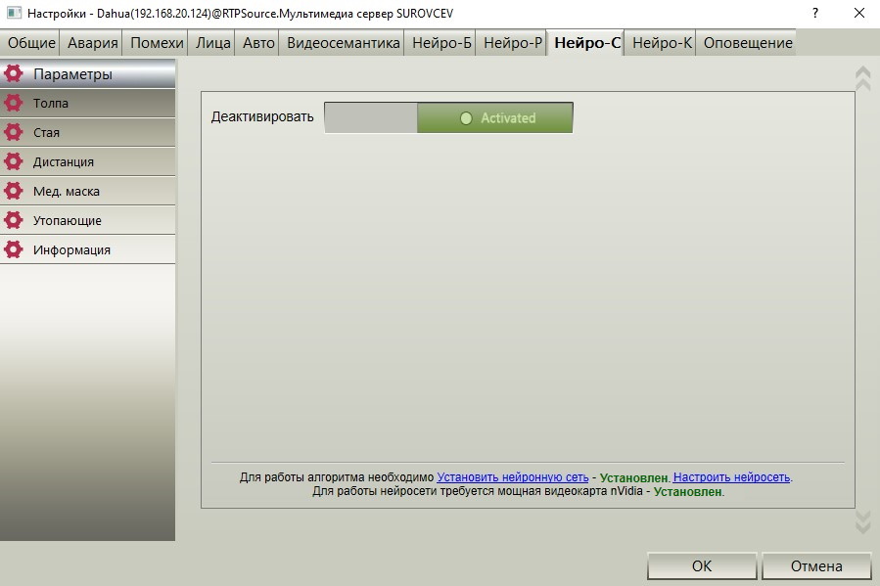
Task: Open the help question mark button
Action: [814, 13]
